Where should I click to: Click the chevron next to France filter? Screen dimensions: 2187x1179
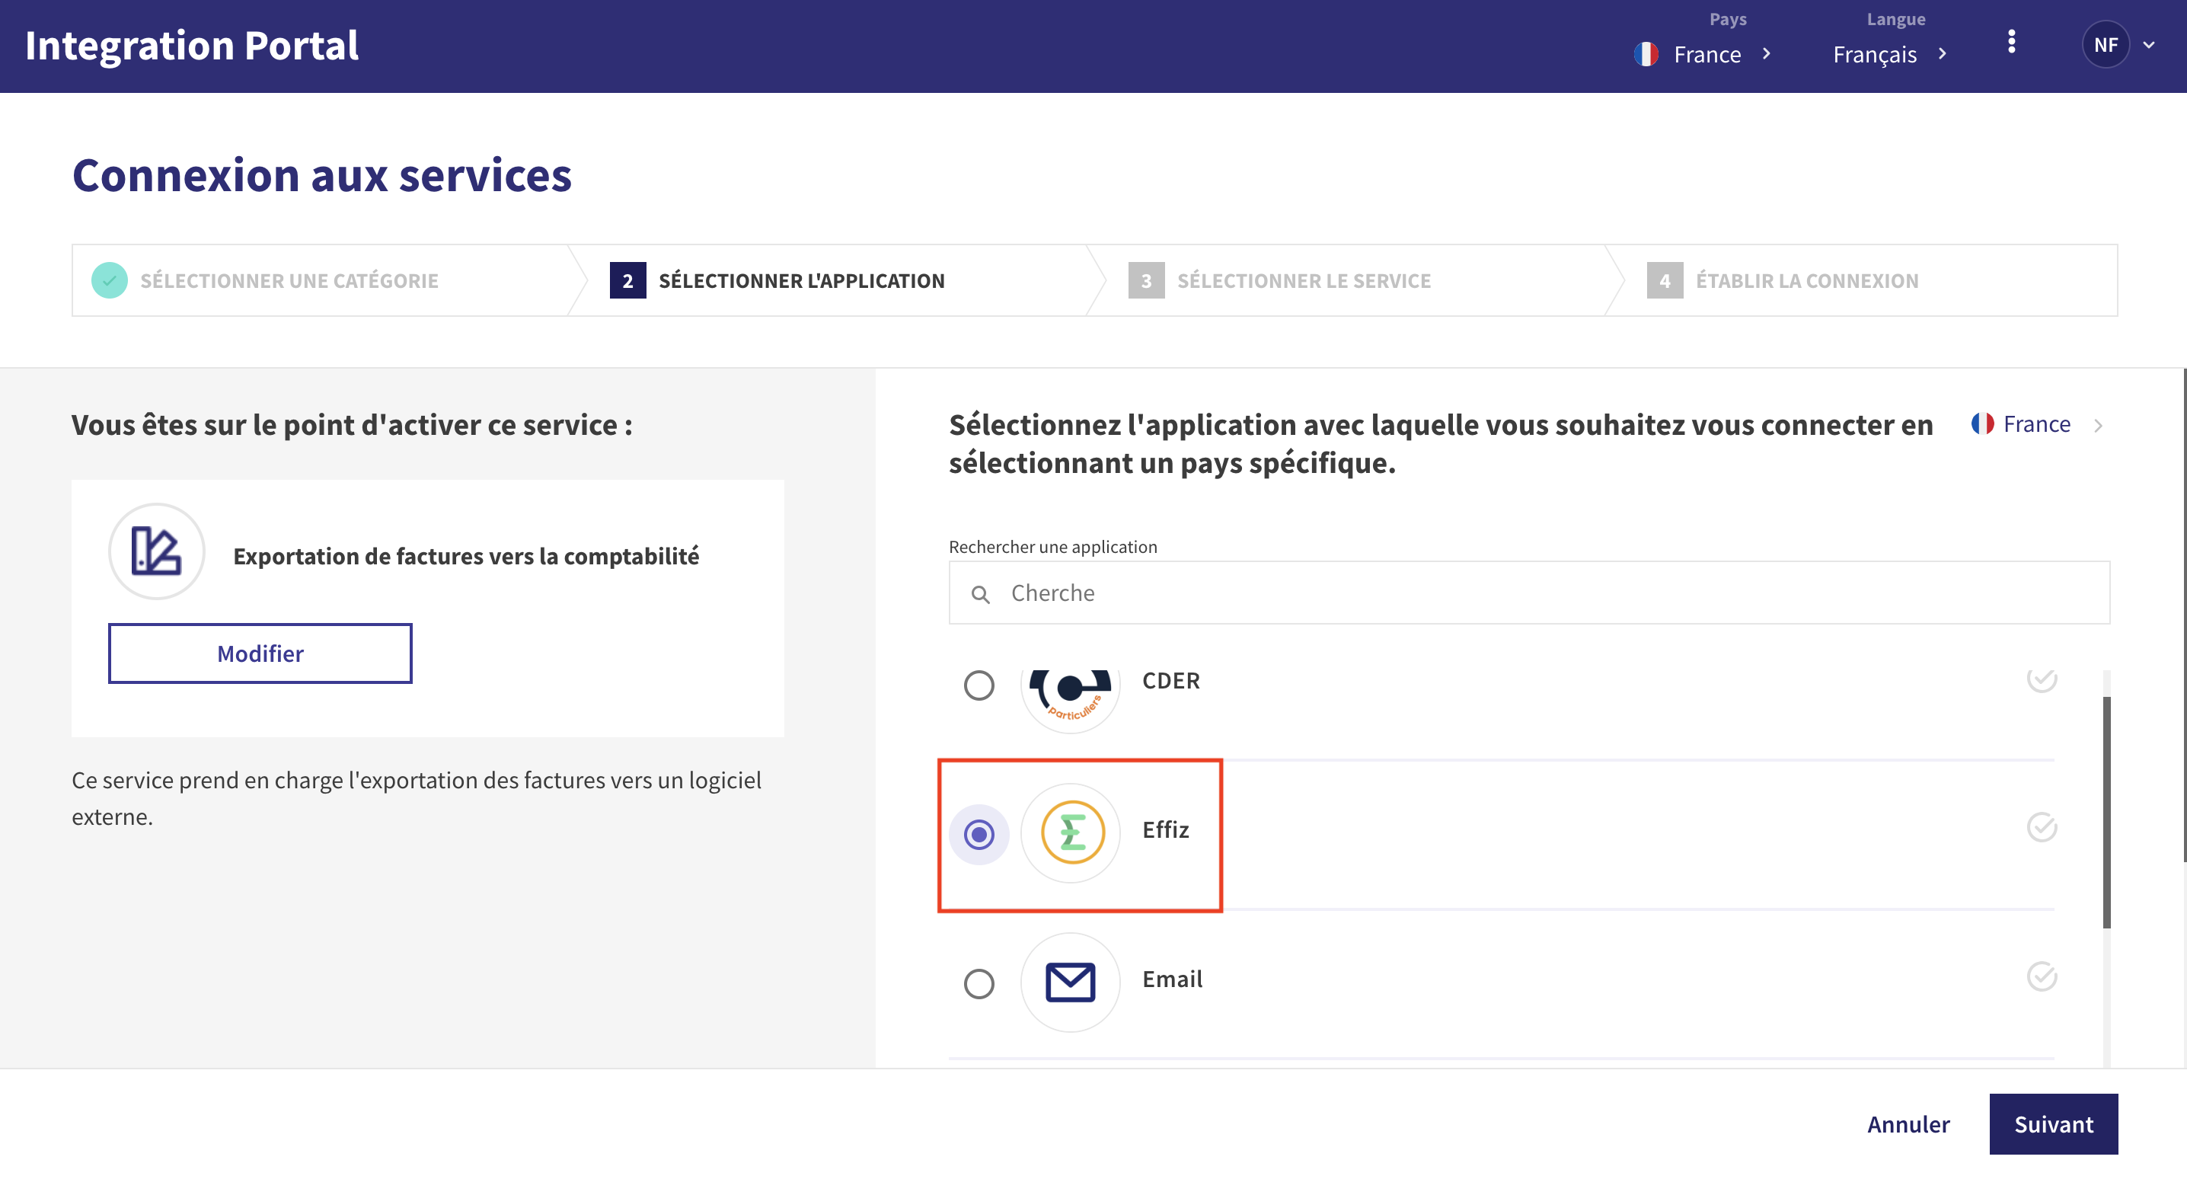[2098, 426]
